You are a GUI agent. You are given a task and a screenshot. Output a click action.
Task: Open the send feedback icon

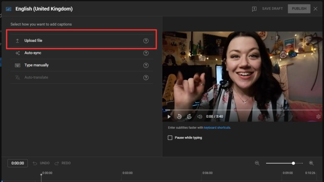click(x=254, y=9)
